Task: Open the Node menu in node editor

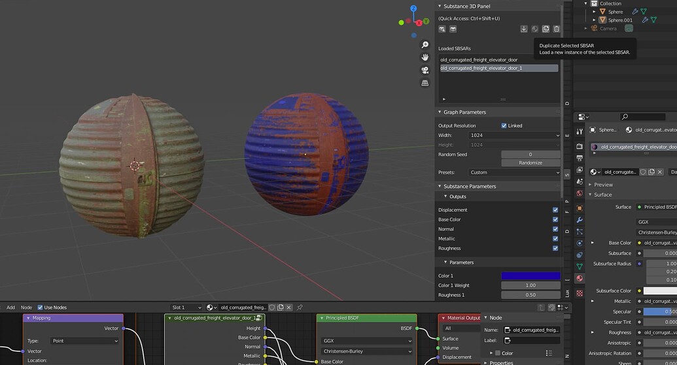Action: (26, 308)
